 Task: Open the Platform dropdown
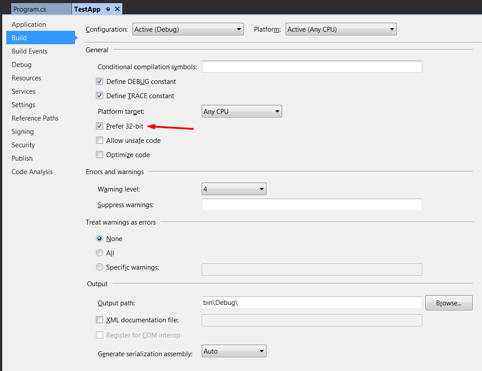pyautogui.click(x=341, y=29)
